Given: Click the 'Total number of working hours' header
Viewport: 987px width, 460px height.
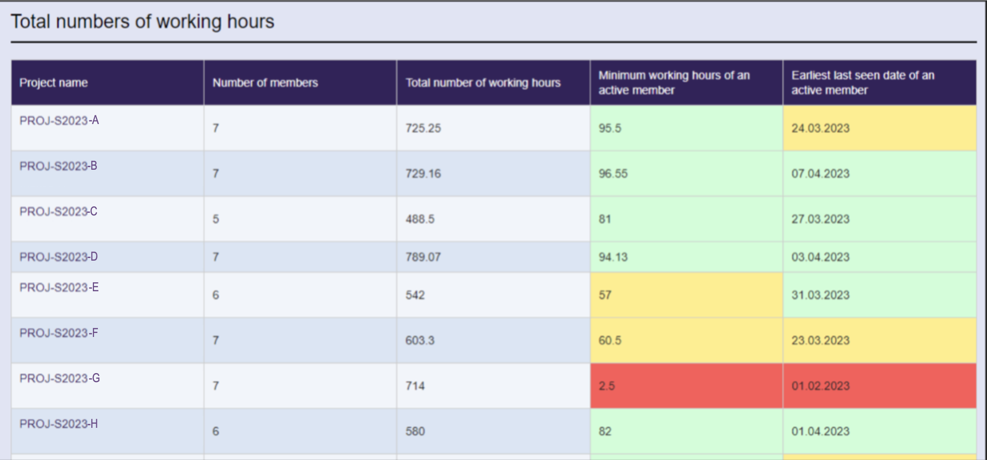Looking at the screenshot, I should pyautogui.click(x=493, y=83).
